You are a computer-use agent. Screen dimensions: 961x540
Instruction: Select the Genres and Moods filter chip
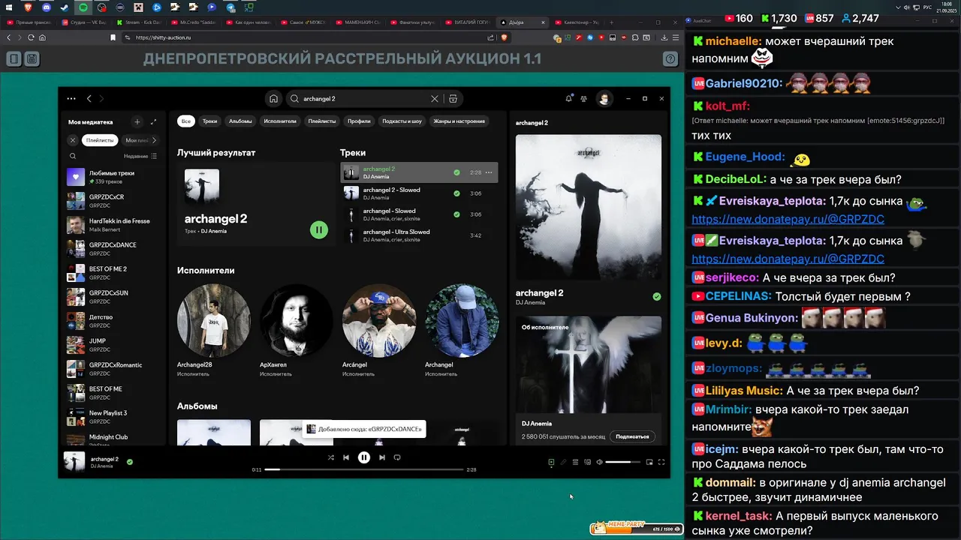coord(459,121)
